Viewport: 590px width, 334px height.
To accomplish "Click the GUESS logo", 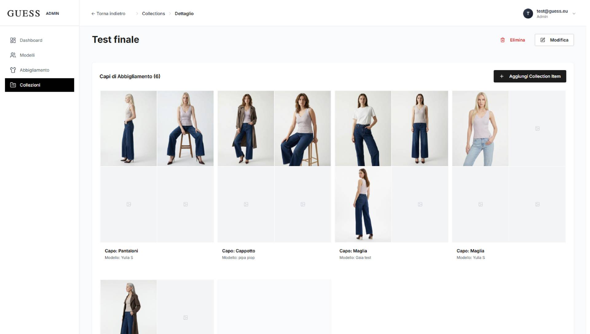I will (x=24, y=14).
